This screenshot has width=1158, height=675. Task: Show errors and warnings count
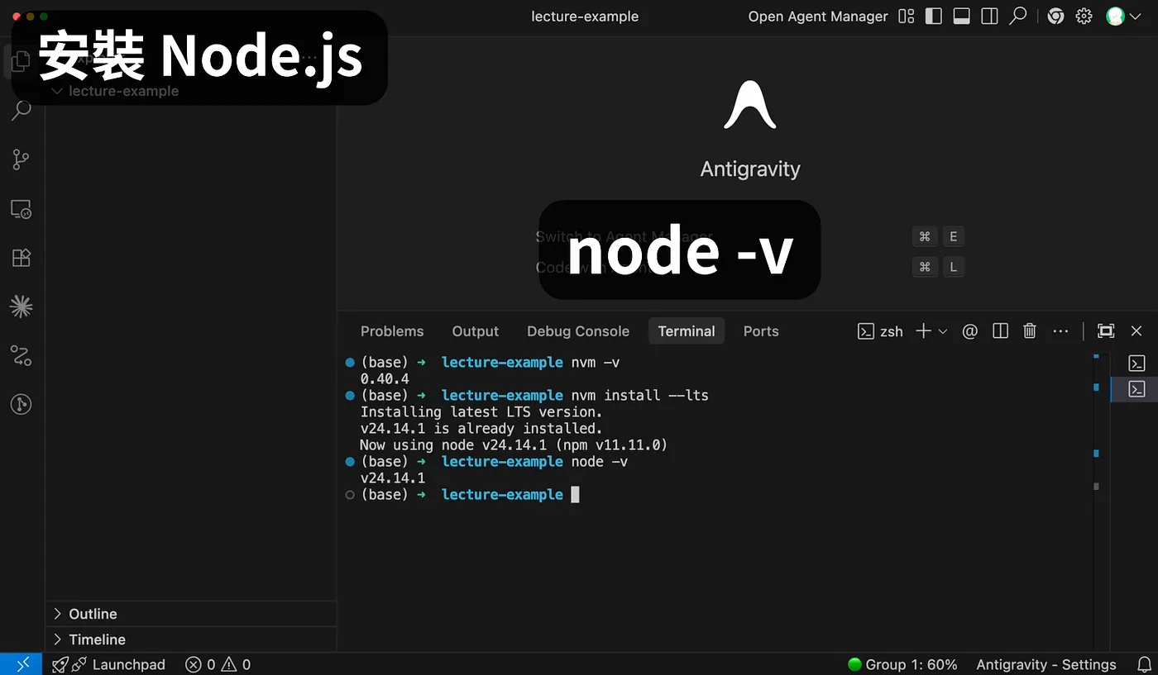tap(218, 664)
